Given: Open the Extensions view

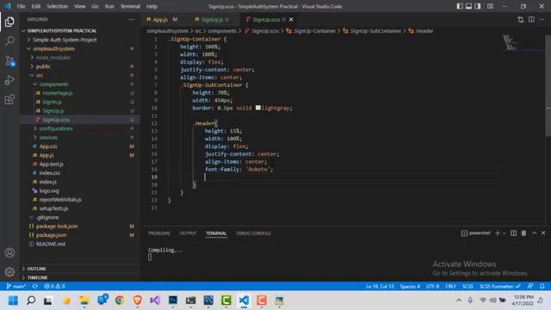Looking at the screenshot, I should coord(9,100).
